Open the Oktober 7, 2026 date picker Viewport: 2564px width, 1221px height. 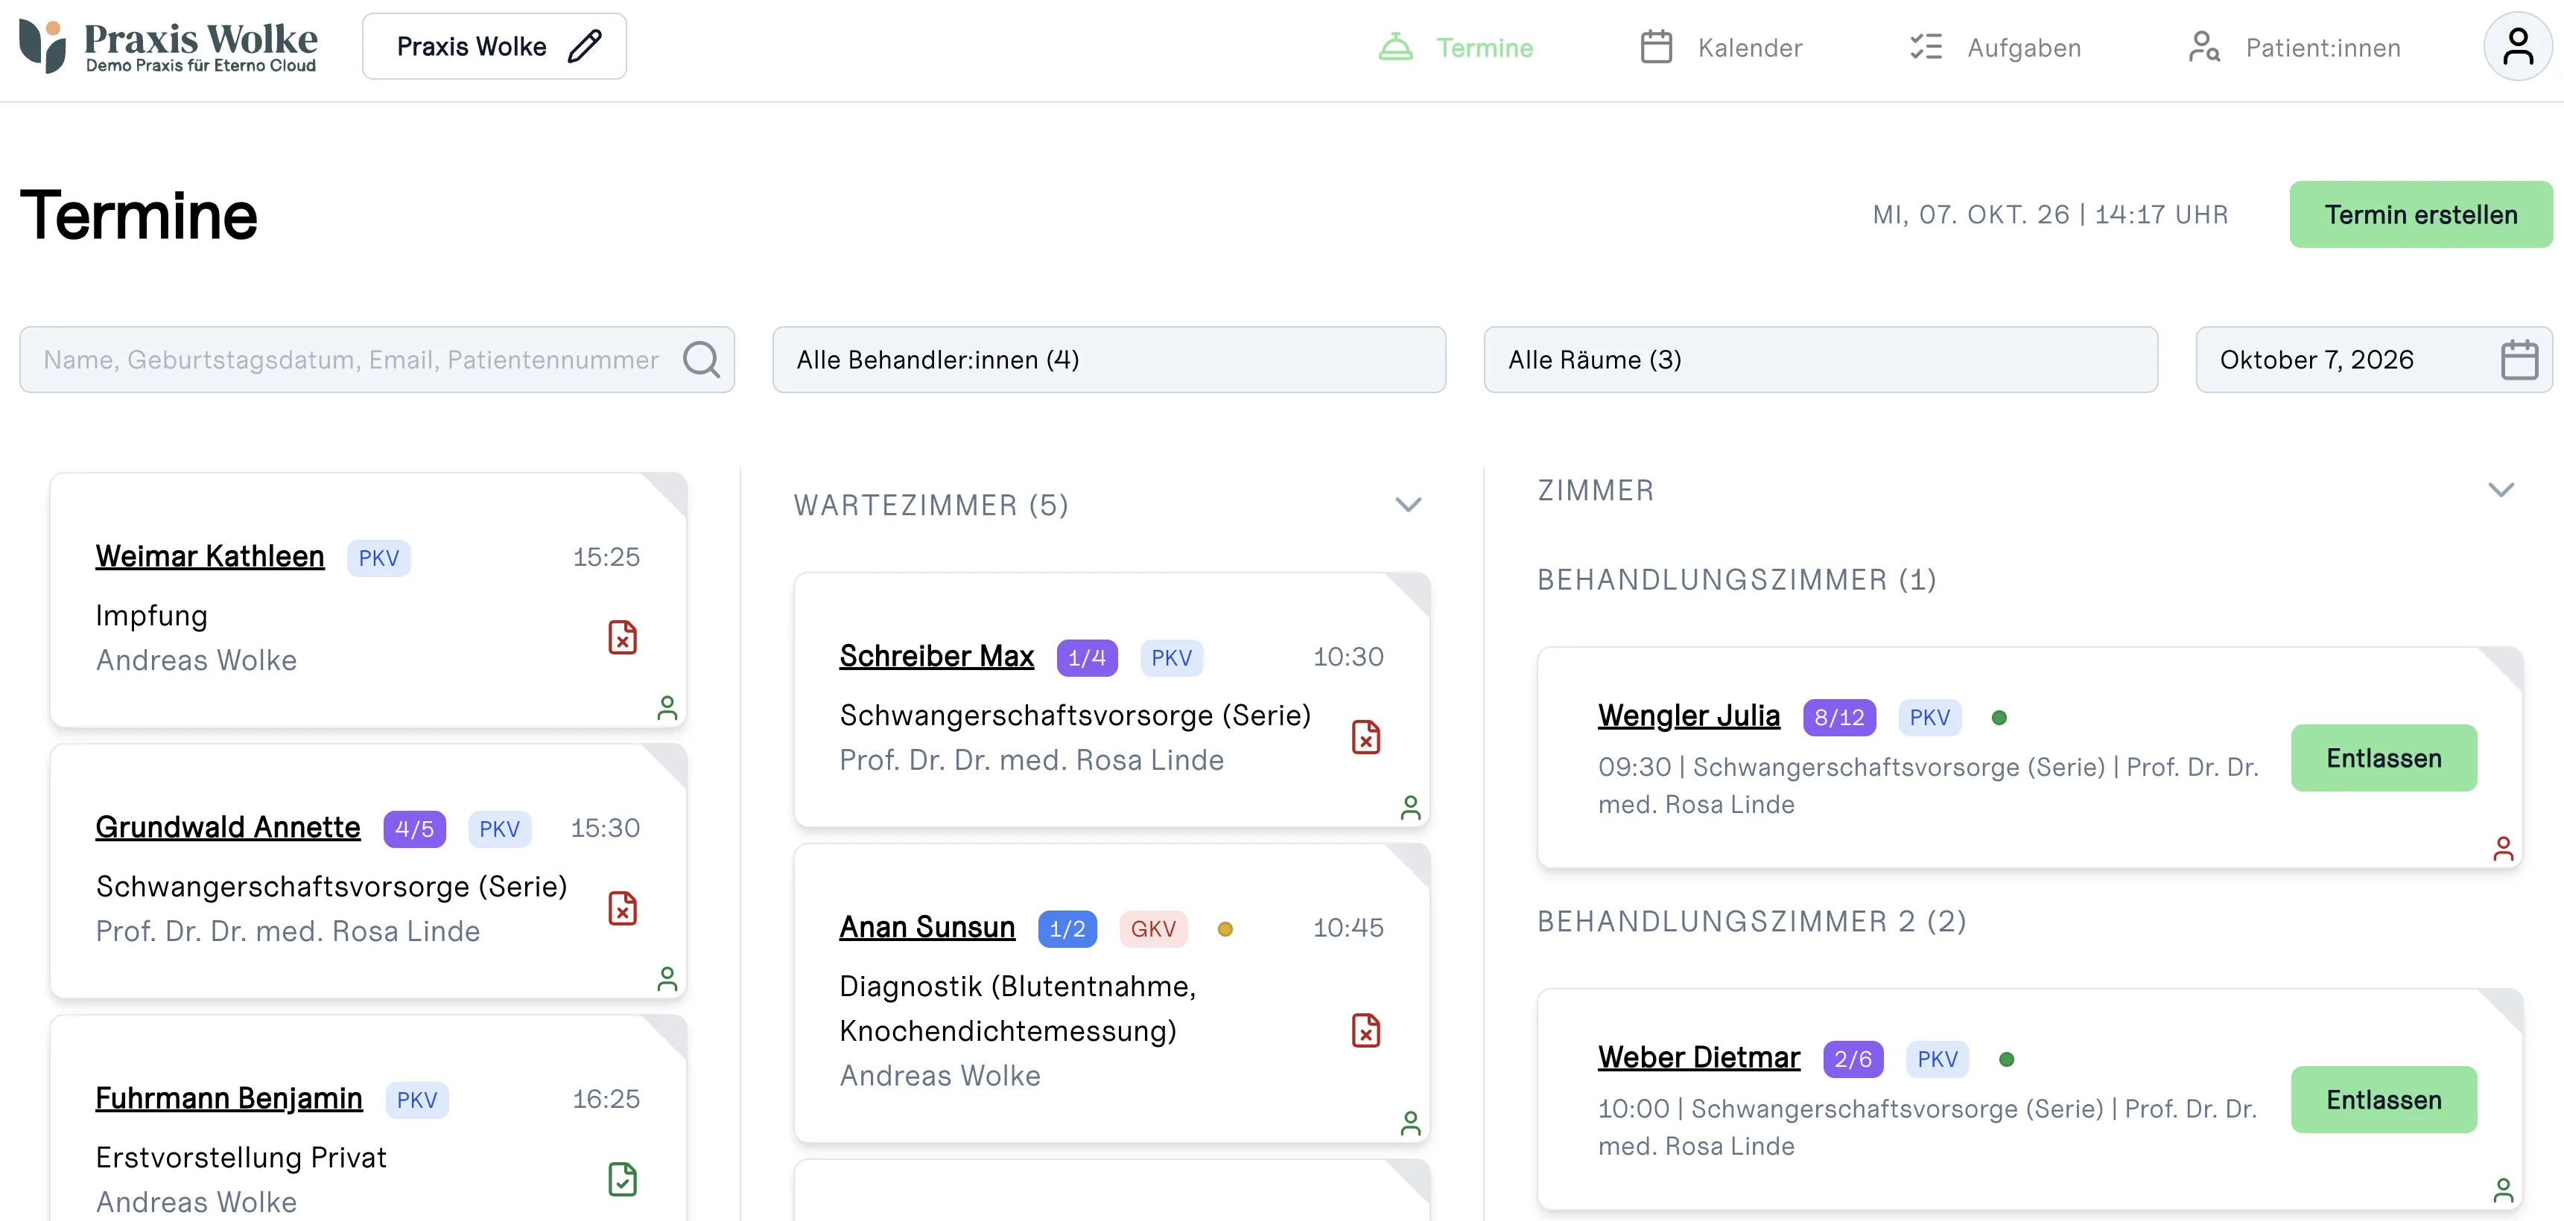pos(2374,360)
